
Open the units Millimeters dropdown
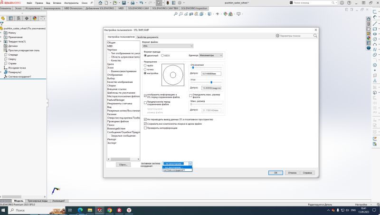(x=211, y=55)
